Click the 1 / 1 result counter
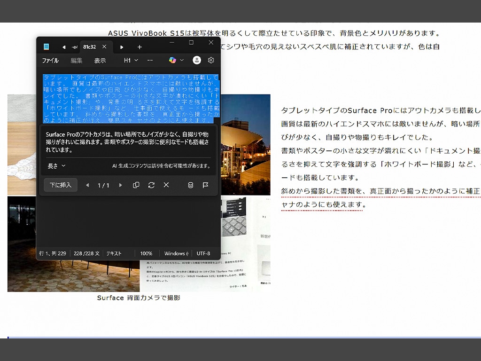This screenshot has width=481, height=361. point(103,185)
